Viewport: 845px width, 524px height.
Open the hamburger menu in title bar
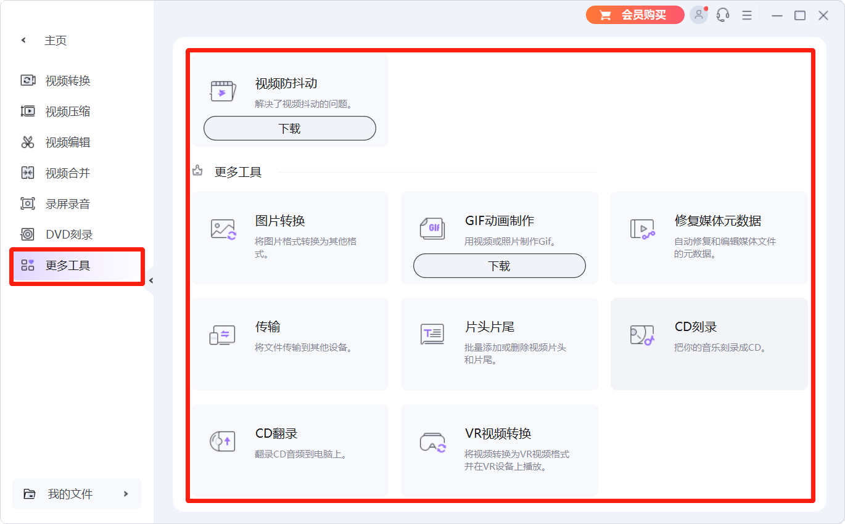[x=746, y=15]
